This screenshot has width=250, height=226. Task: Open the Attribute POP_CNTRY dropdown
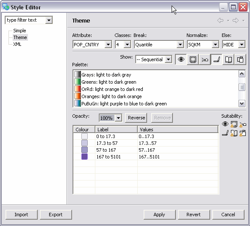tap(108, 45)
